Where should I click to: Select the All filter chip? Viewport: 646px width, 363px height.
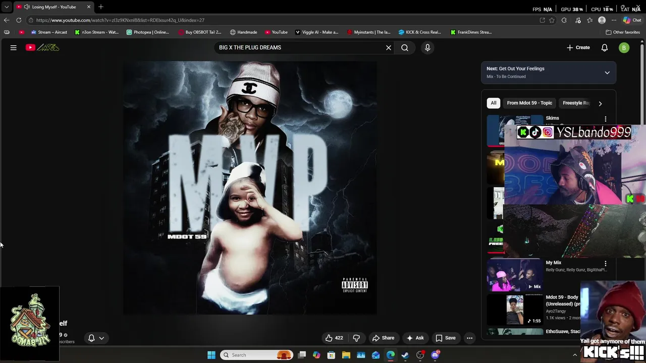[494, 103]
